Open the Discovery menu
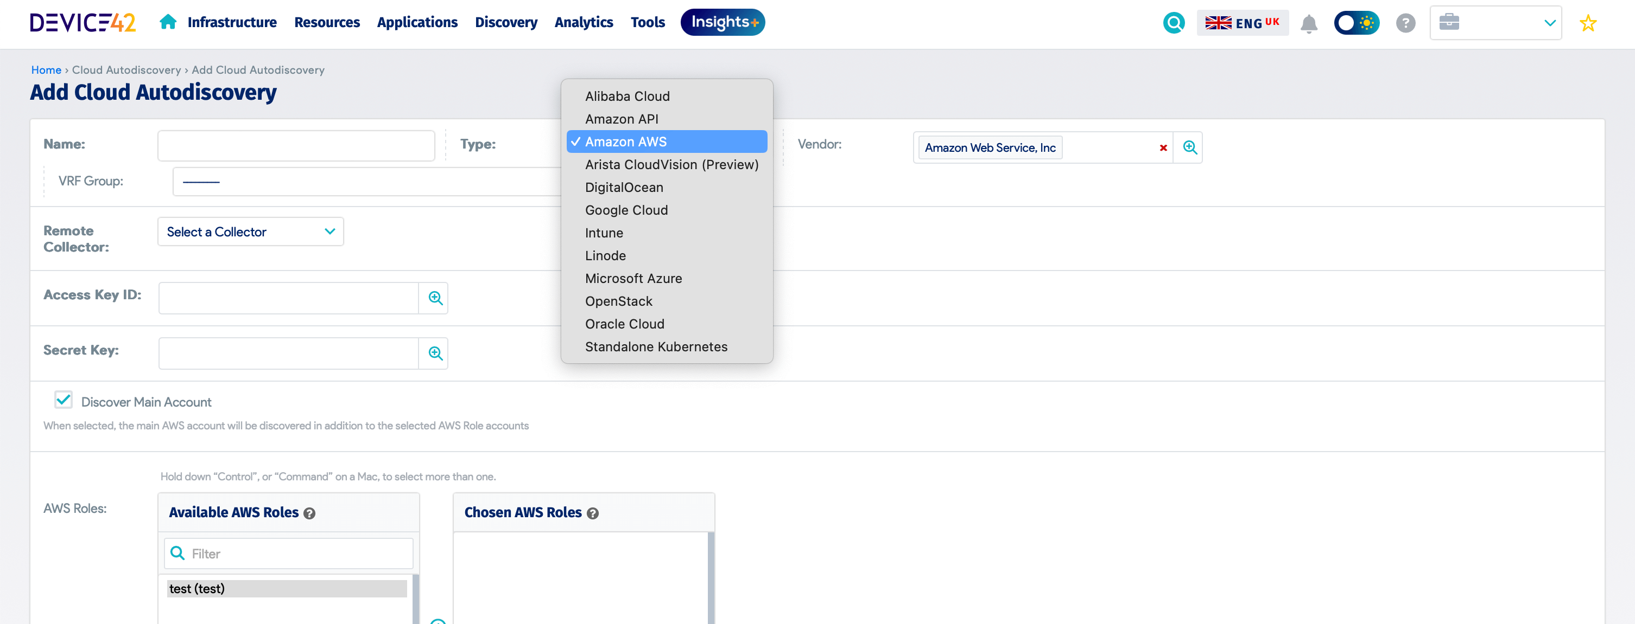 [x=506, y=22]
